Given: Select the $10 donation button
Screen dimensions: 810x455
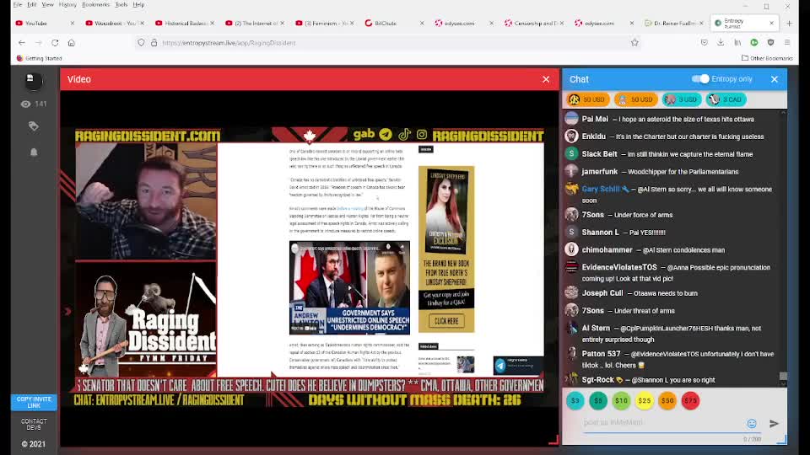Looking at the screenshot, I should [621, 401].
